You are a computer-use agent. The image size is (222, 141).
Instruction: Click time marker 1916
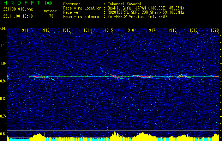tap(130, 30)
